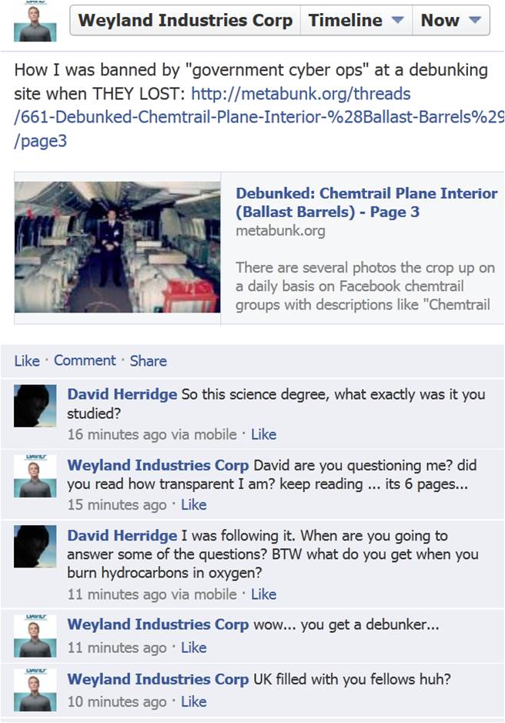Open David Herridge's avatar on first comment
This screenshot has width=505, height=723.
point(35,406)
